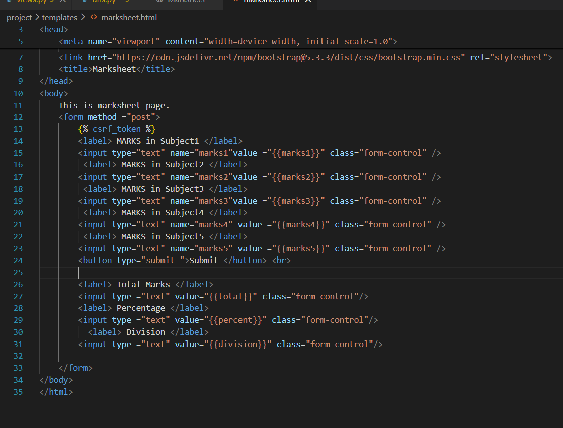Click line number 25 in the gutter
The image size is (563, 428).
point(18,273)
